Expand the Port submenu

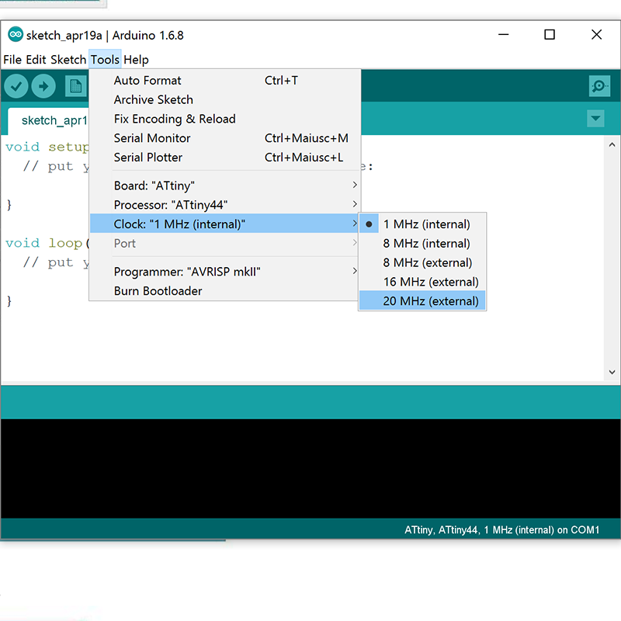[x=225, y=243]
